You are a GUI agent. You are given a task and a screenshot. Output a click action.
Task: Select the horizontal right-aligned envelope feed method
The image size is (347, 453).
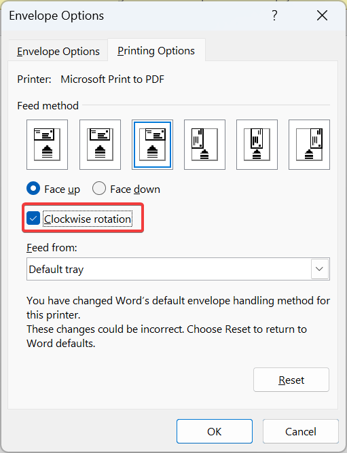click(152, 145)
